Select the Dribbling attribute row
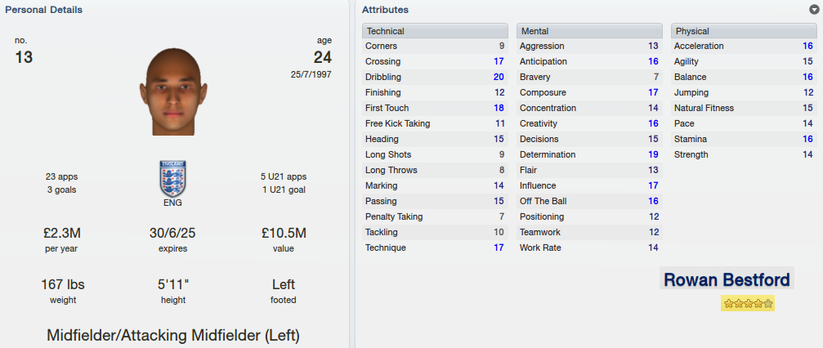823x348 pixels. pyautogui.click(x=435, y=77)
